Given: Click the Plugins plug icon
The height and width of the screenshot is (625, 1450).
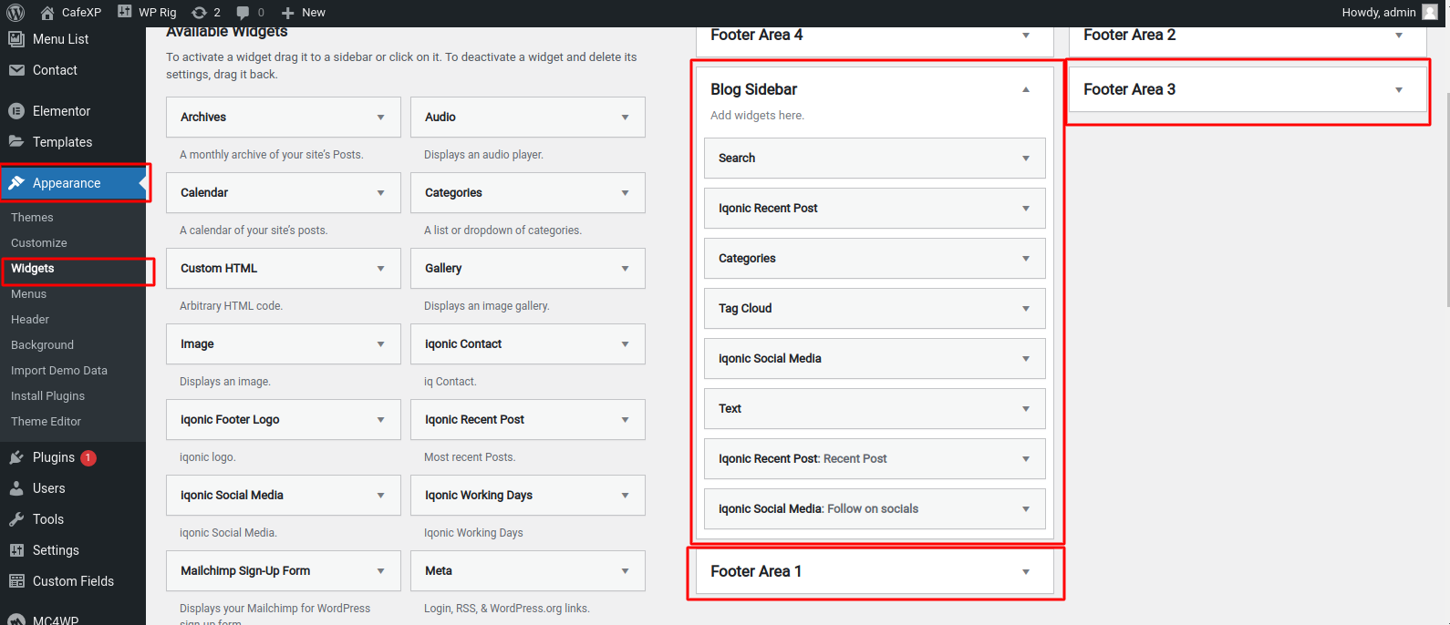Looking at the screenshot, I should click(x=16, y=457).
